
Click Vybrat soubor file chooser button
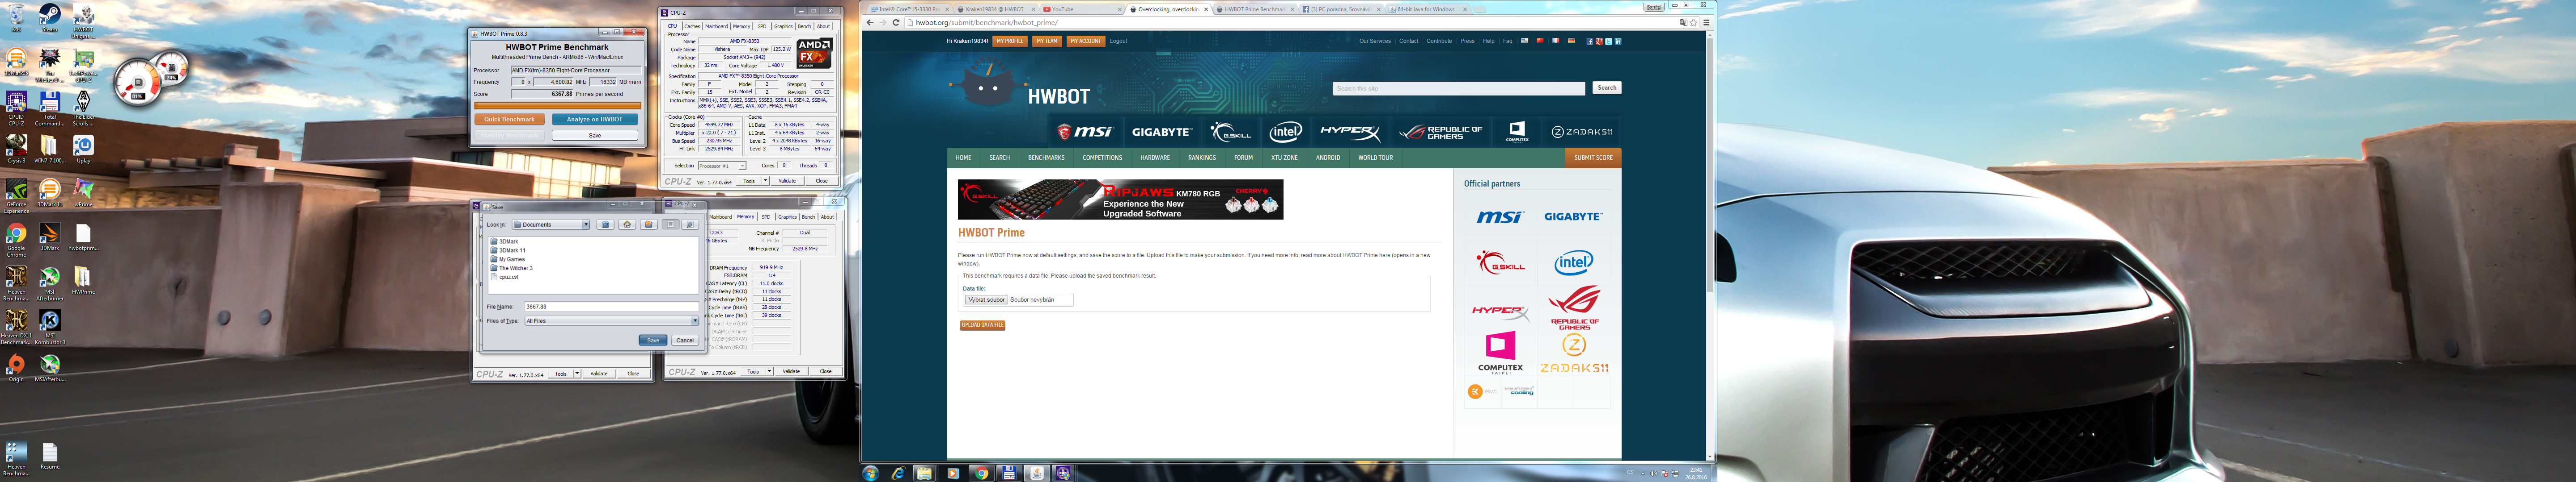[x=986, y=299]
